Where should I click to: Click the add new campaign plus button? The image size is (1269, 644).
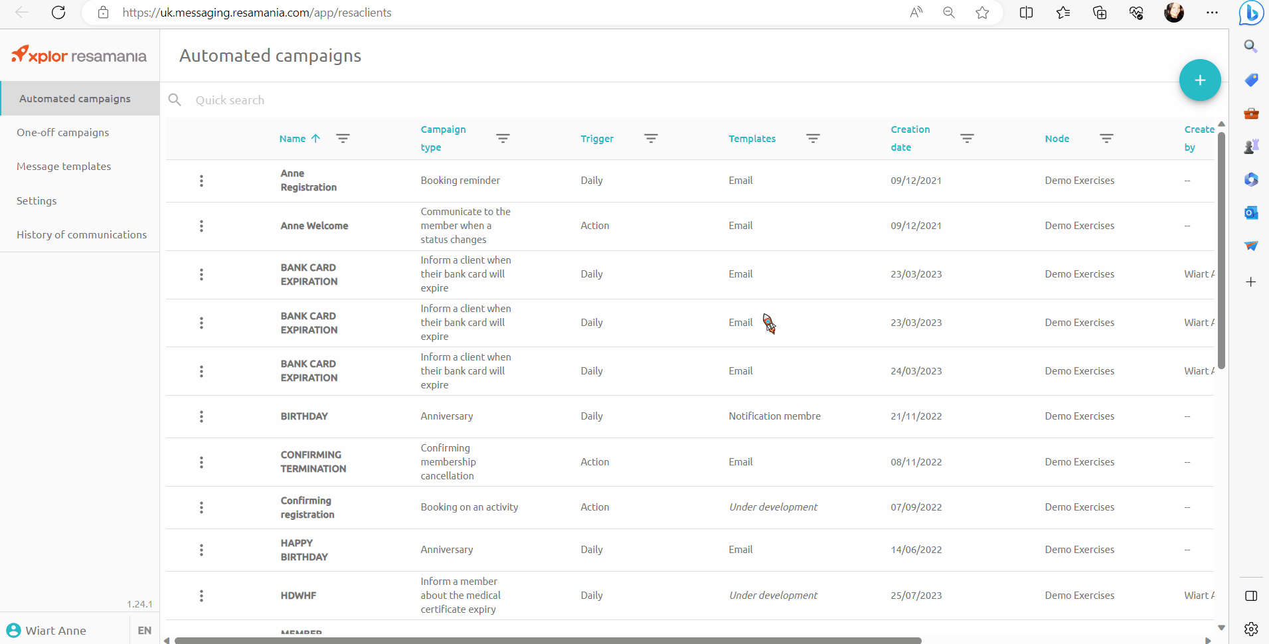[x=1199, y=80]
